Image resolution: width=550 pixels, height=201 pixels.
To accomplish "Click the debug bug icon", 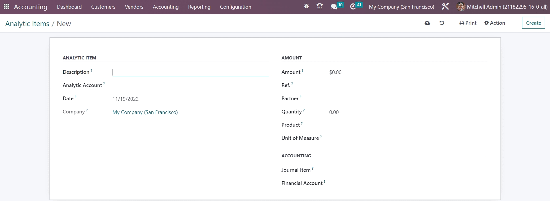I will pyautogui.click(x=306, y=6).
